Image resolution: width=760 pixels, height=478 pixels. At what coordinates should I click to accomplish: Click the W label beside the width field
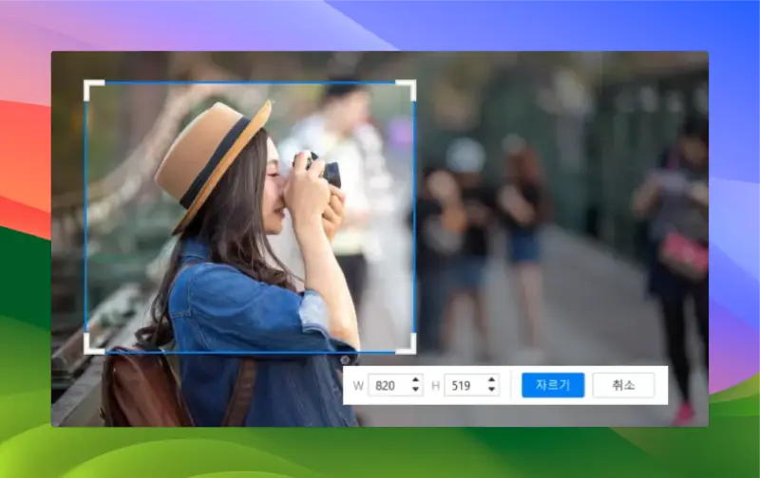coord(359,385)
